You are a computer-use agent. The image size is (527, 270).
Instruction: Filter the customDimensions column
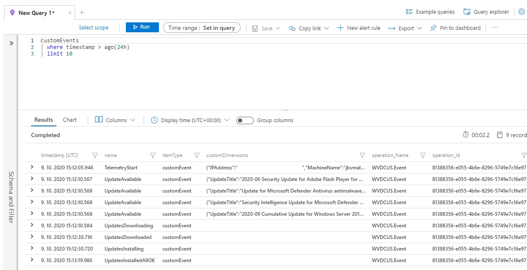[362, 155]
